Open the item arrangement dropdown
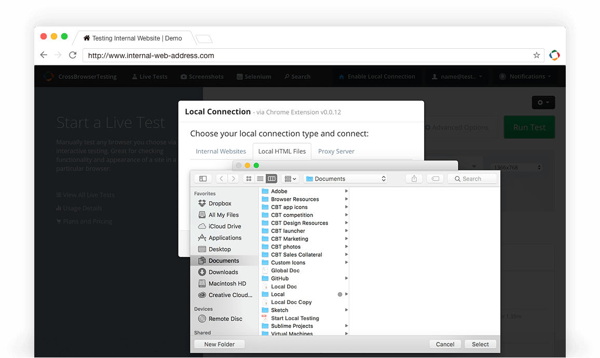 290,178
